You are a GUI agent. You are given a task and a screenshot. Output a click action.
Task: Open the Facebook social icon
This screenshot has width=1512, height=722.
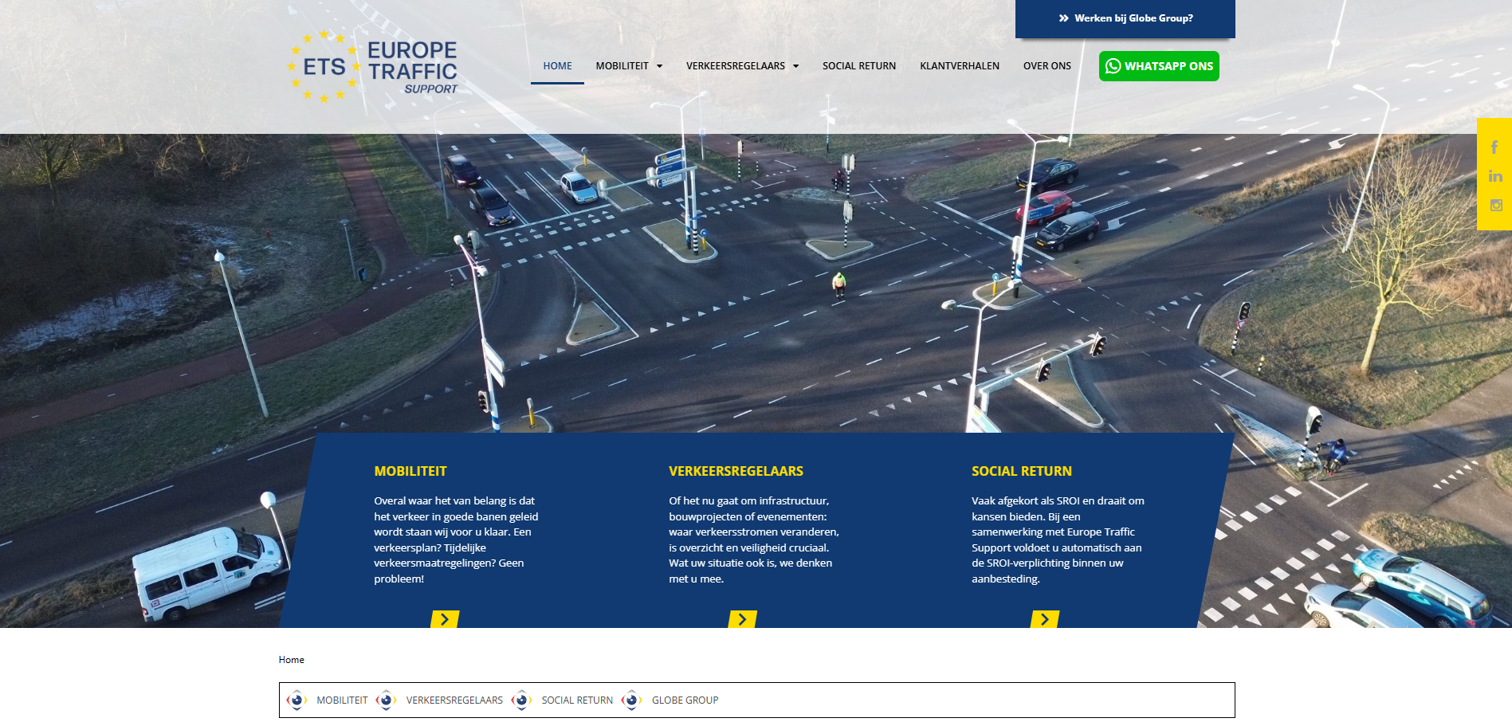tap(1494, 147)
